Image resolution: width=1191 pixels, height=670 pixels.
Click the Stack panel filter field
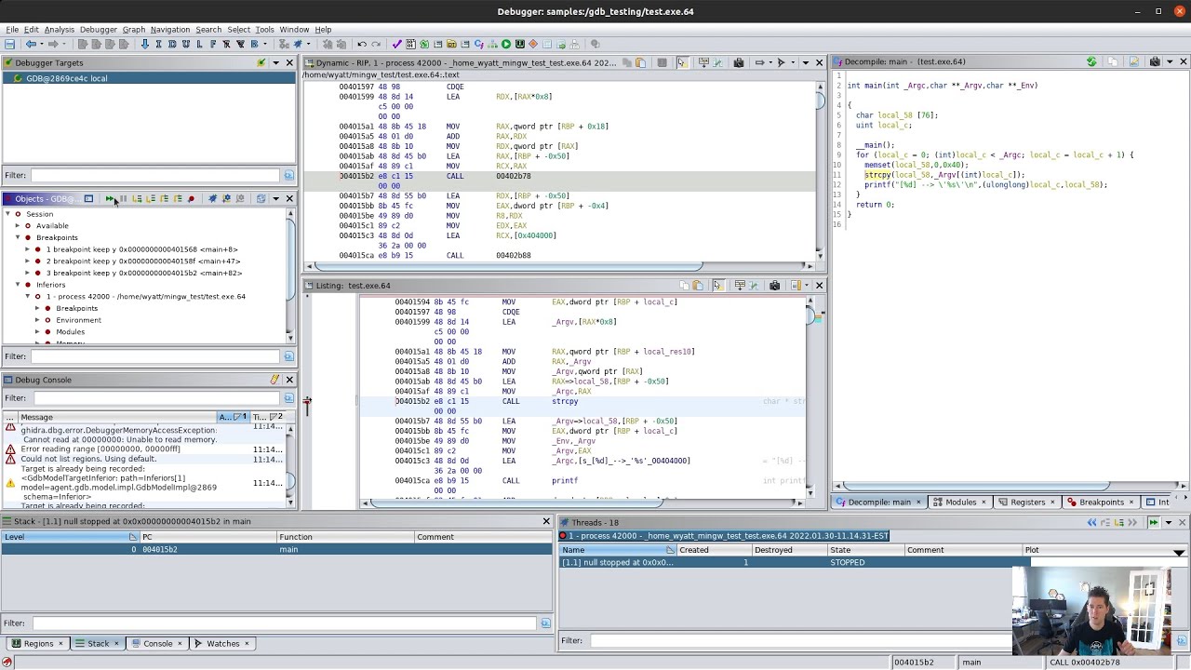283,623
